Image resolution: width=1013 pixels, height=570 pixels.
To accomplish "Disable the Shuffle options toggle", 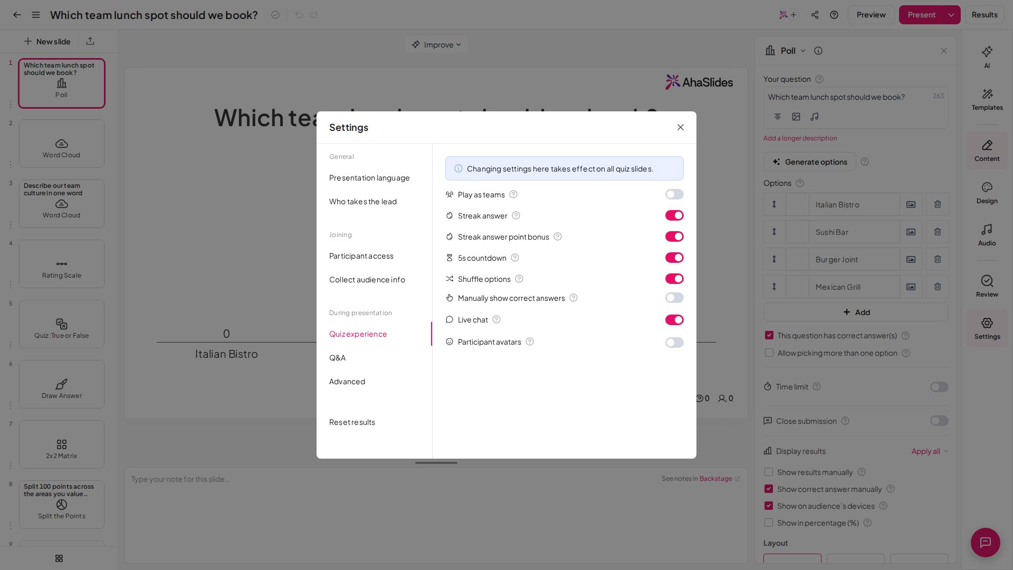I will (x=674, y=279).
